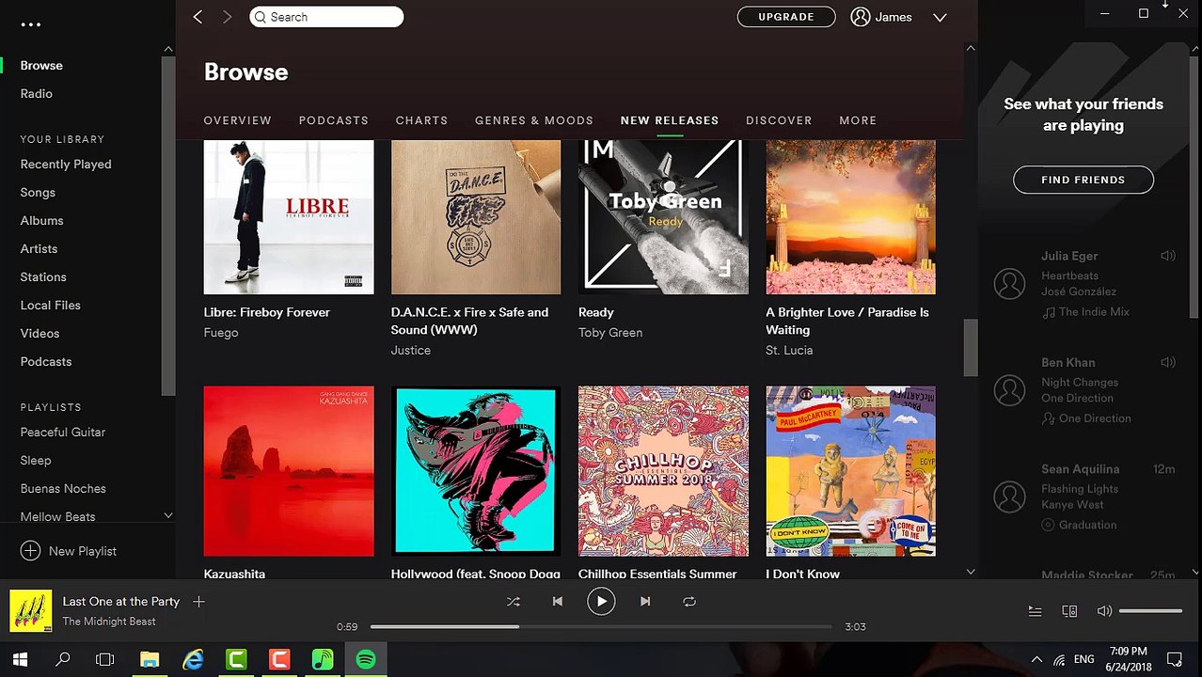Toggle repeat mode
The height and width of the screenshot is (677, 1202).
click(689, 601)
